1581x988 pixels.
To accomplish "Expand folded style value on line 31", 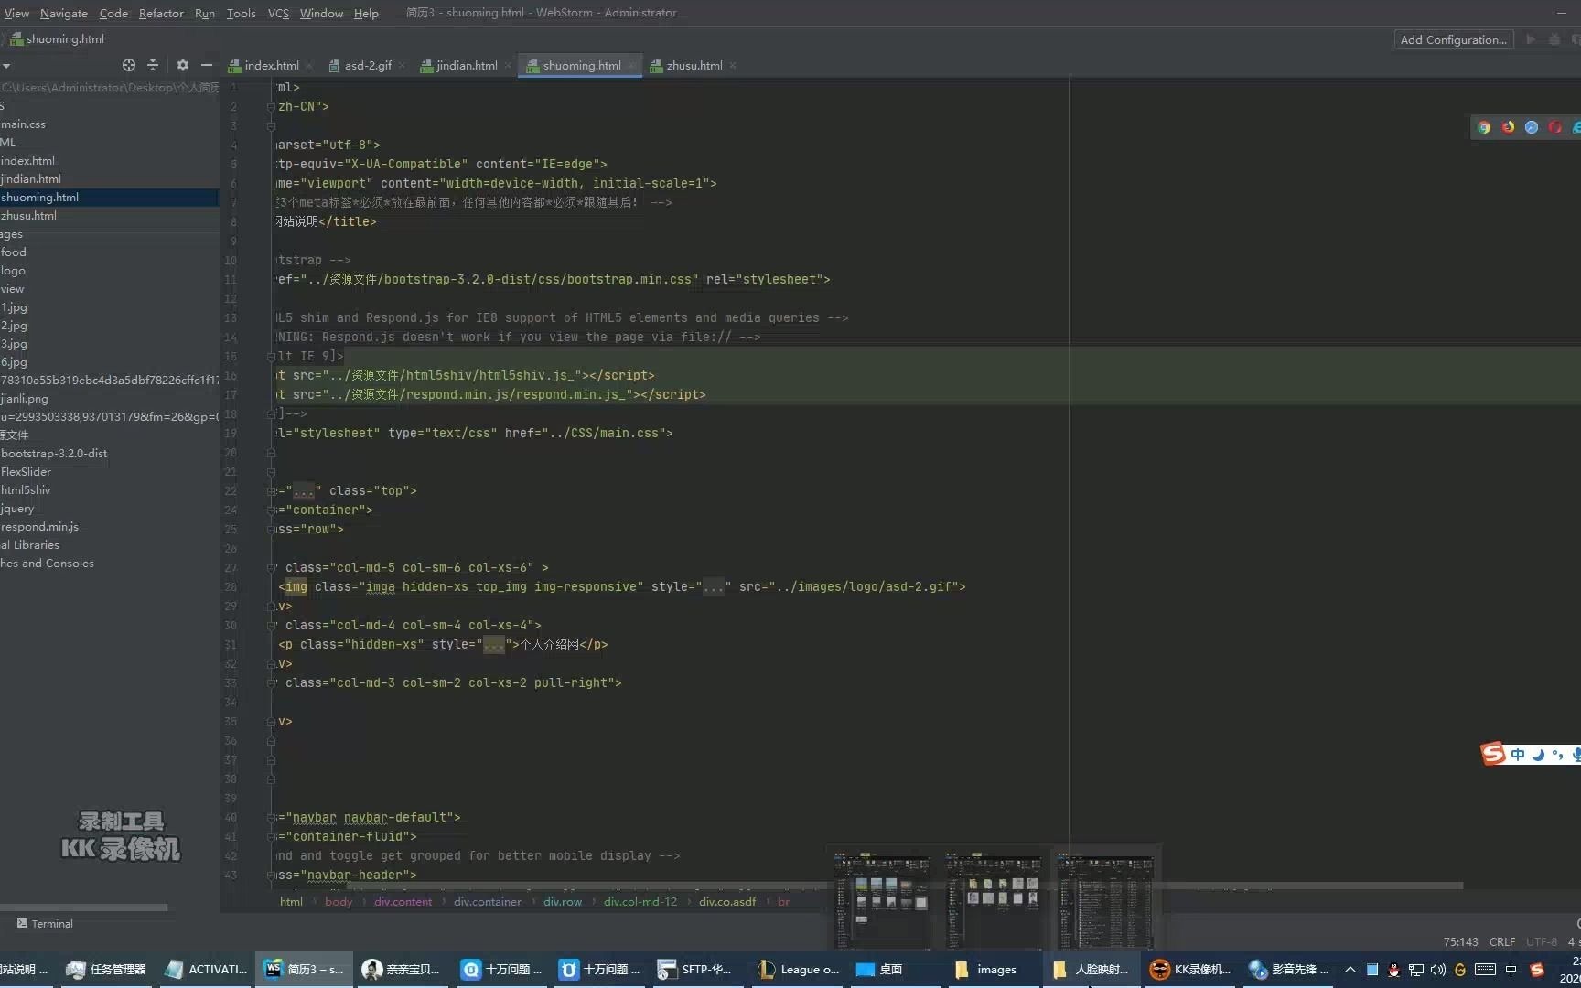I will (494, 645).
